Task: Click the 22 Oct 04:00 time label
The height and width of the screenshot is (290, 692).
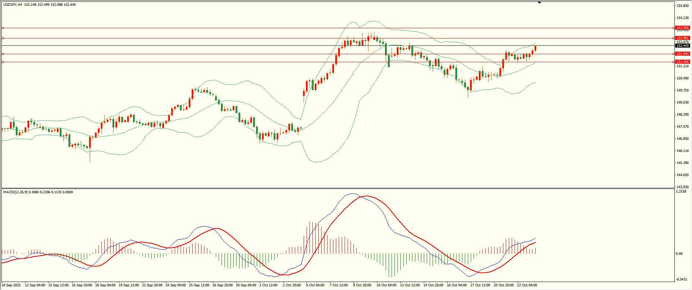Action: pos(527,285)
